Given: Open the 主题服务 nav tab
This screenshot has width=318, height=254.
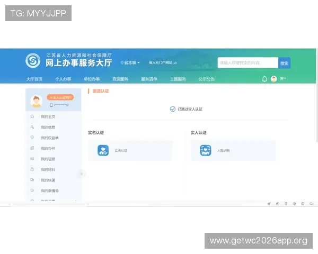Looking at the screenshot, I should click(x=178, y=79).
